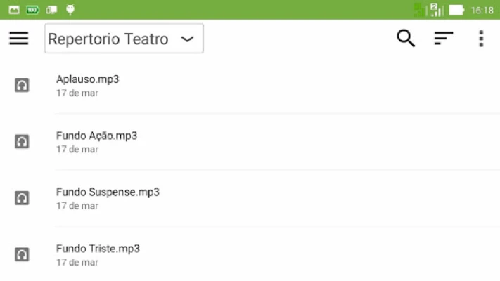Tap the picture notification icon in status bar
Image resolution: width=500 pixels, height=281 pixels.
tap(14, 10)
